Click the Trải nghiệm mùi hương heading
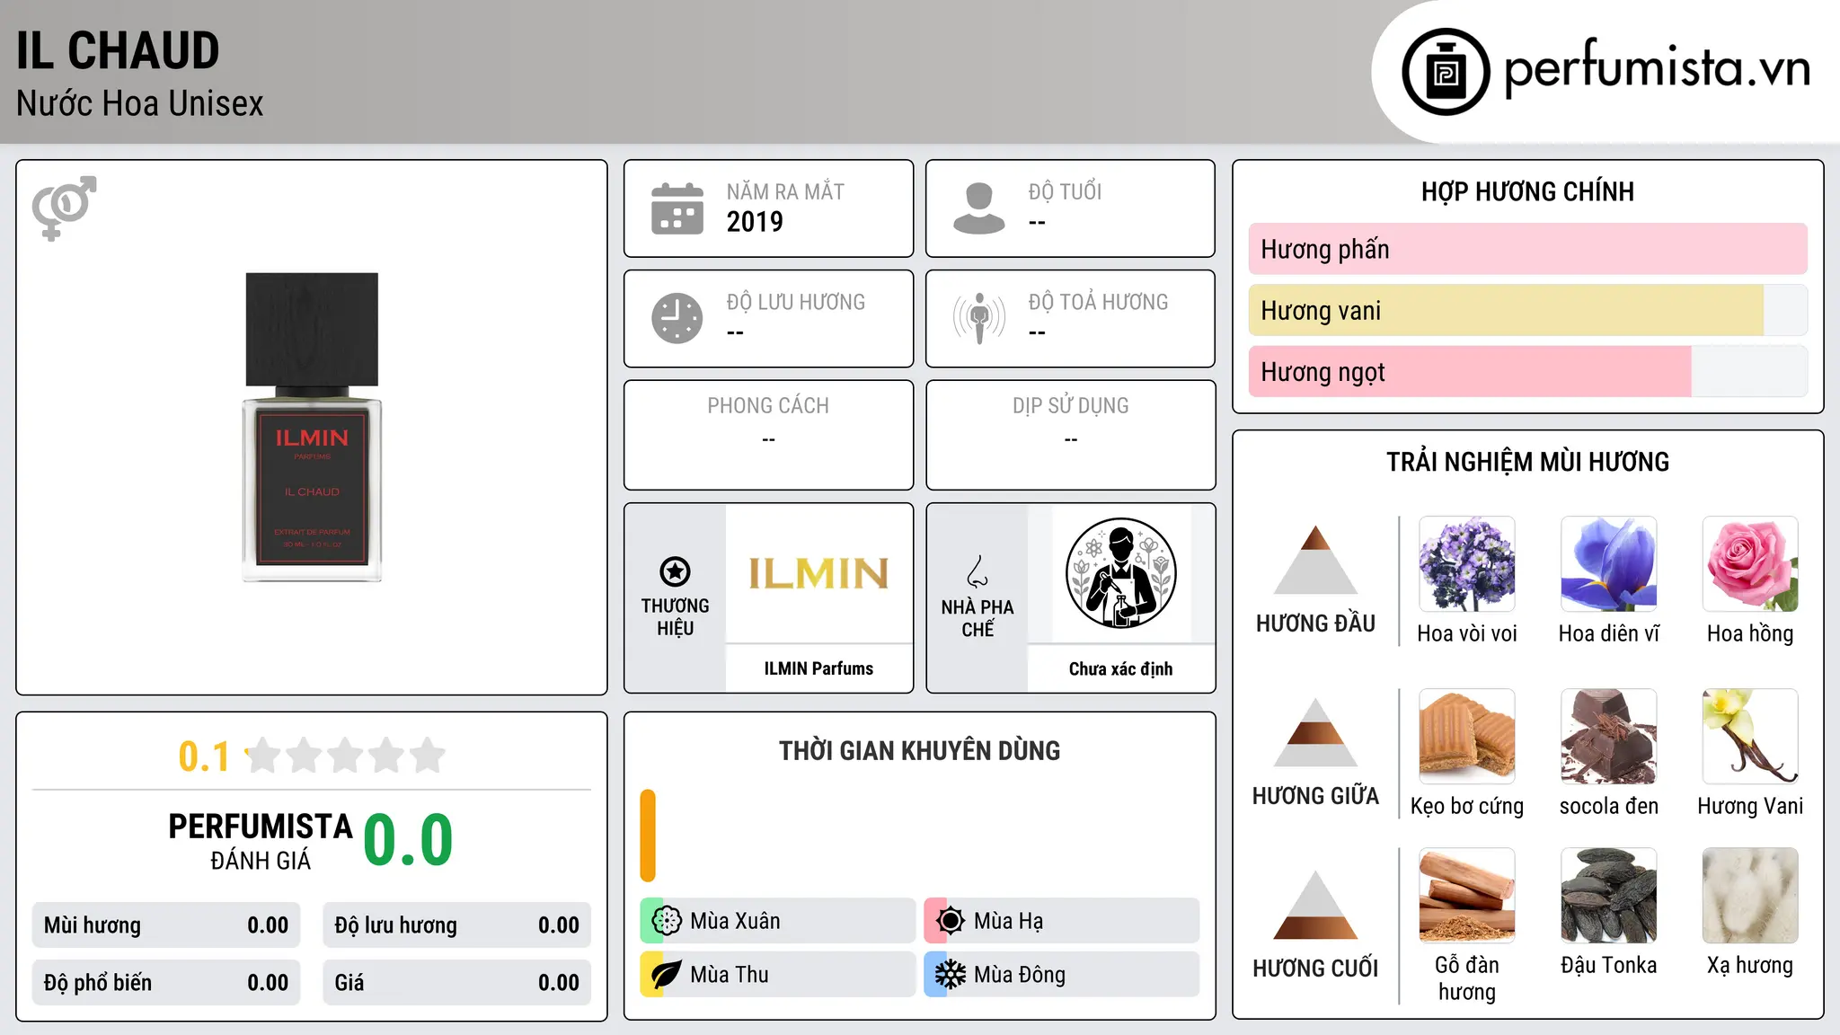1840x1035 pixels. [1527, 462]
